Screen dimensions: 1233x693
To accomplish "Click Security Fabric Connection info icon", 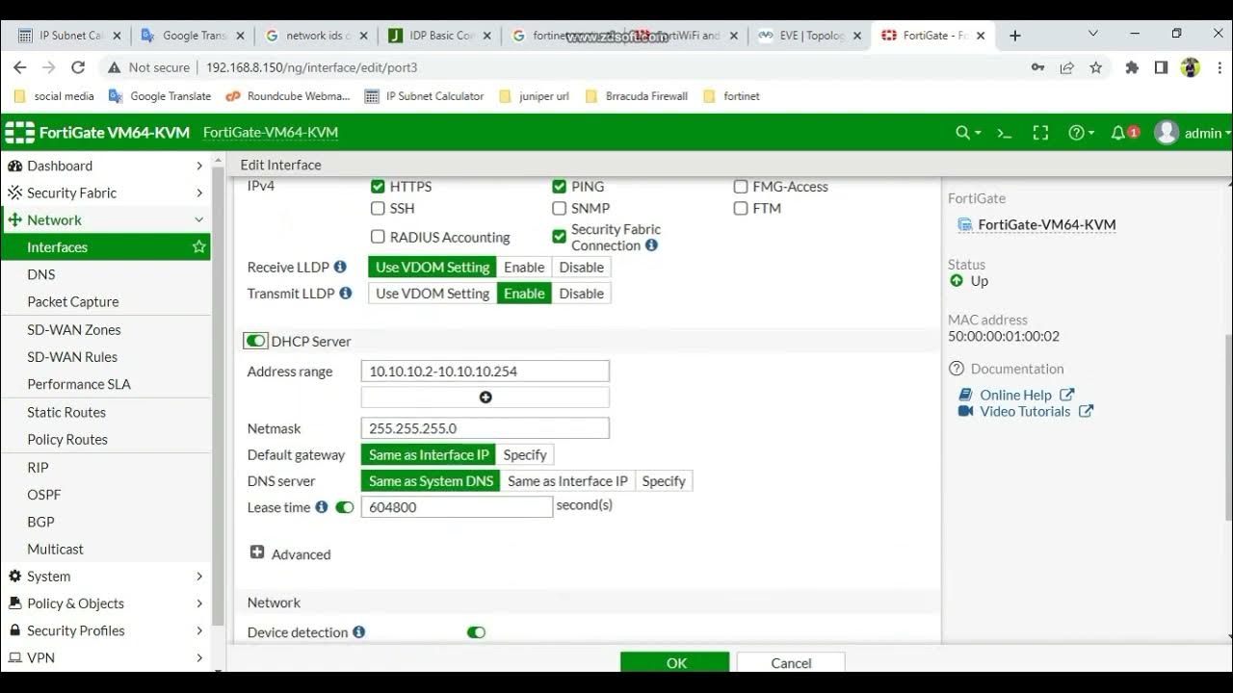I will pyautogui.click(x=651, y=245).
